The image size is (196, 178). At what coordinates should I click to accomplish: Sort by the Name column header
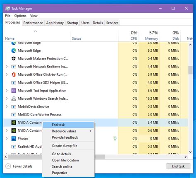coord(37,36)
